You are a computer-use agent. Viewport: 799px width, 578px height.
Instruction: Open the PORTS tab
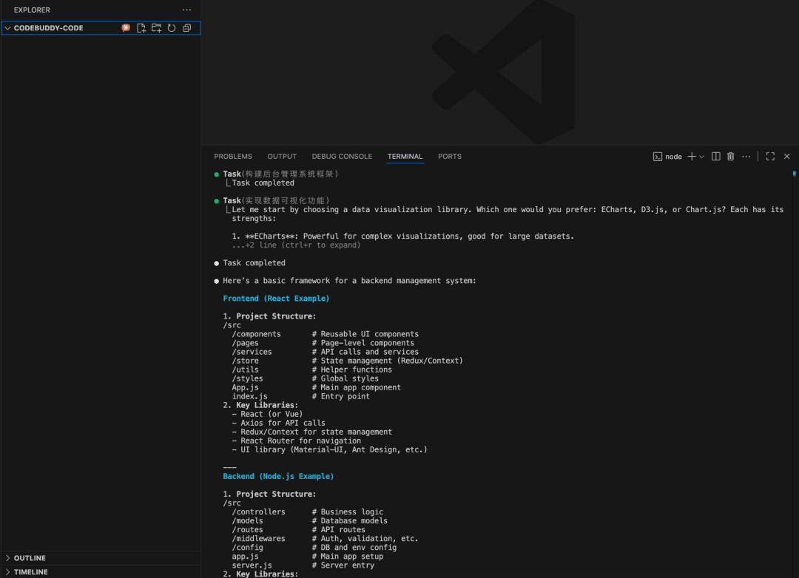pos(450,157)
